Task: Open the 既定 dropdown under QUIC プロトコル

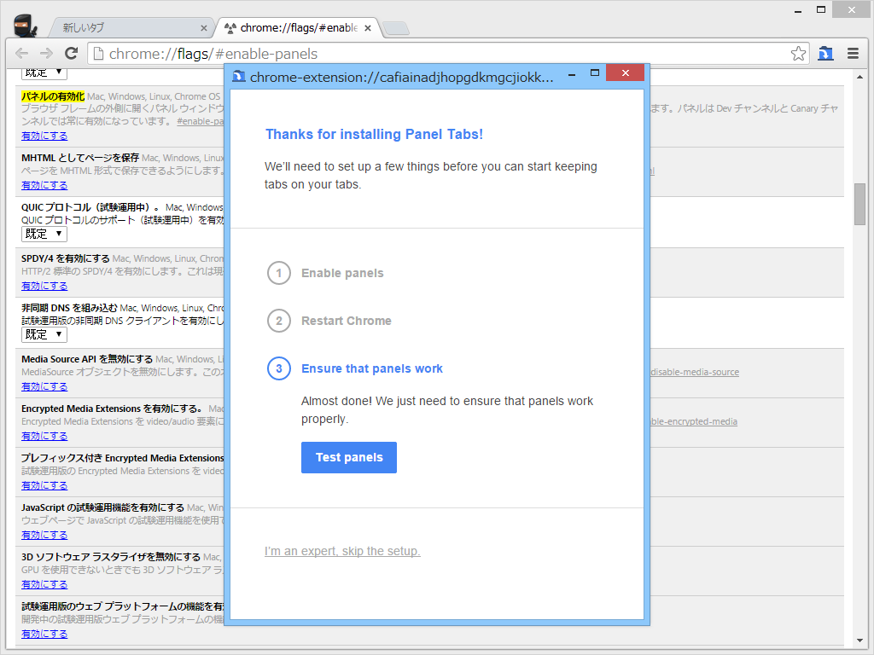Action: 44,234
